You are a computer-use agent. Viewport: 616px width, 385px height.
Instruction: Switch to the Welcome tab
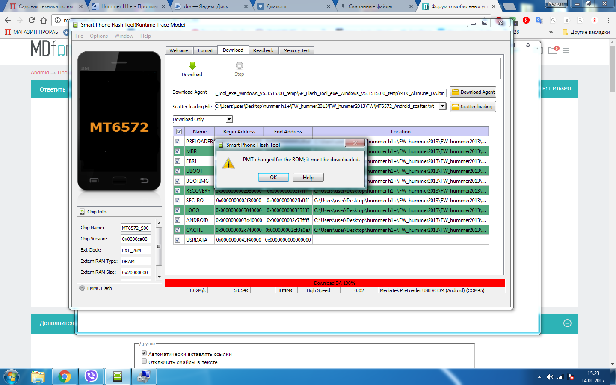click(179, 50)
